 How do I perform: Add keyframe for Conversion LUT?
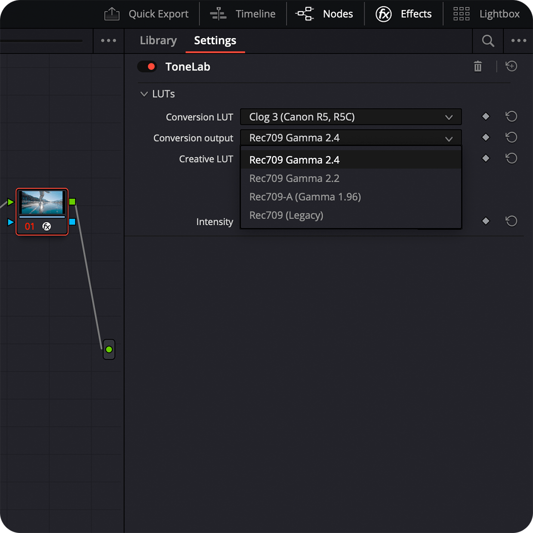(486, 117)
